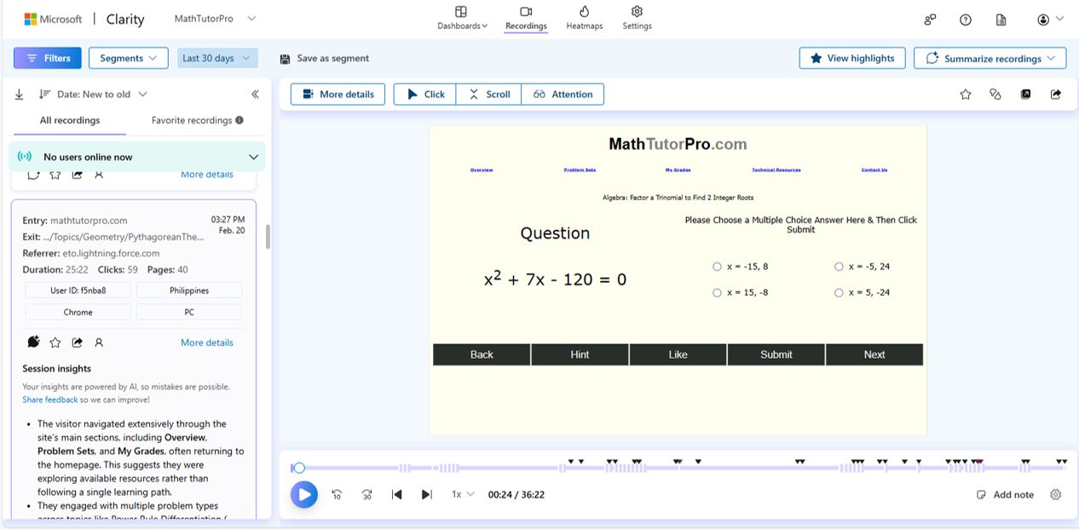This screenshot has height=530, width=1079.
Task: Open the documentation page icon in header
Action: [1001, 20]
